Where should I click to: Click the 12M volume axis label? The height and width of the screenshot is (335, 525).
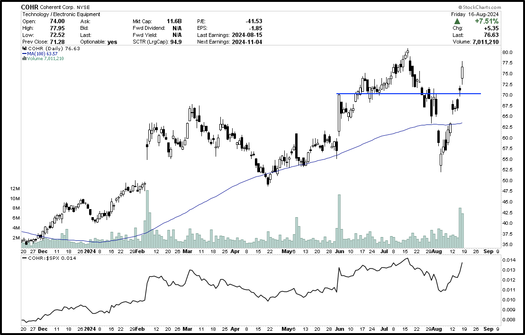click(15, 189)
